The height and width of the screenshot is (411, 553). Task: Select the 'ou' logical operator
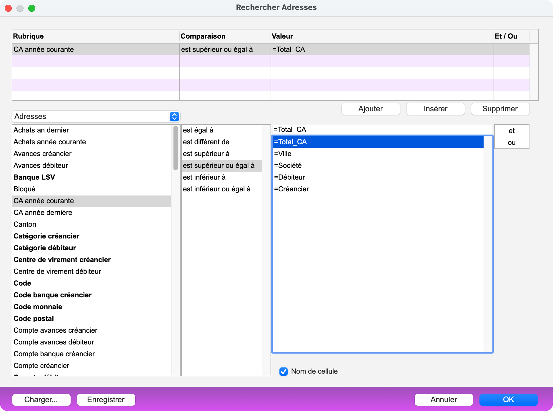(x=512, y=143)
